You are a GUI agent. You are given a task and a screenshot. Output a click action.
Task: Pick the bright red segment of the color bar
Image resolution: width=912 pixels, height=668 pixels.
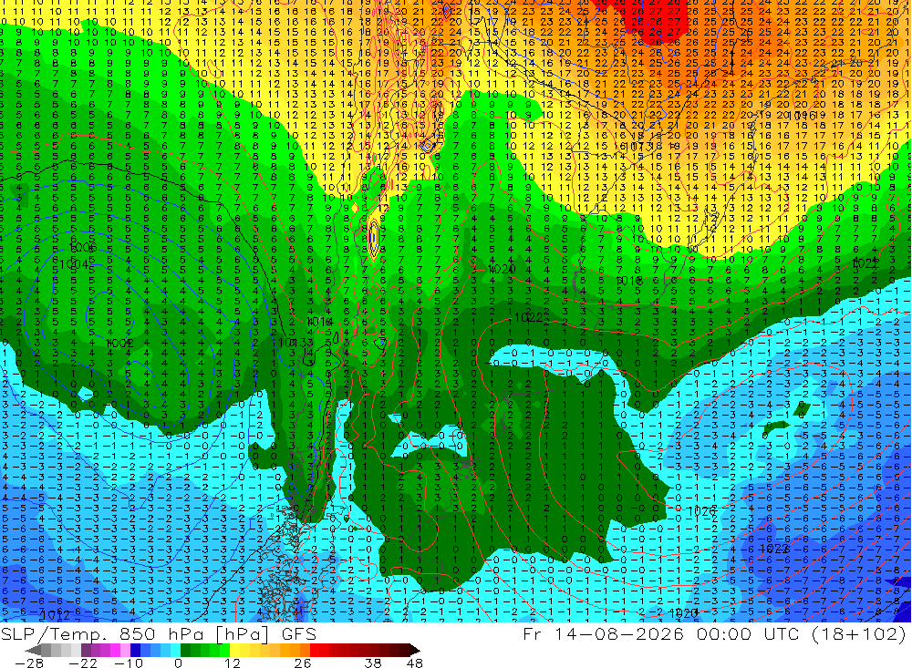[315, 650]
